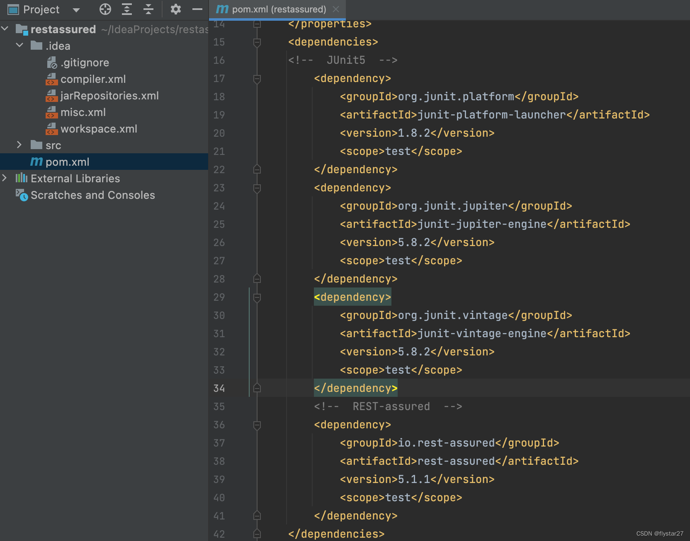Fold the dependency block on line 36
The height and width of the screenshot is (541, 690).
click(257, 425)
